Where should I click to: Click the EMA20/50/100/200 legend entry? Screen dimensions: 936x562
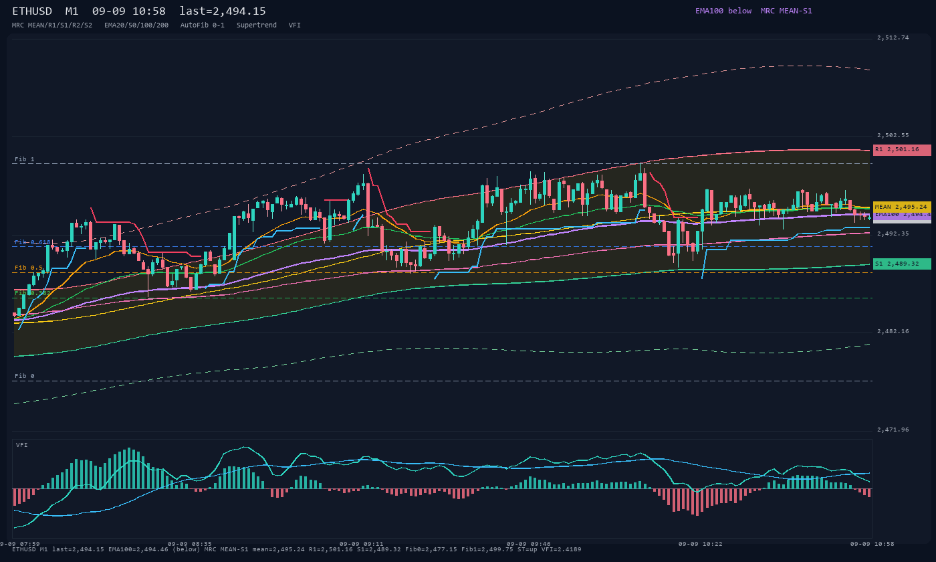136,25
